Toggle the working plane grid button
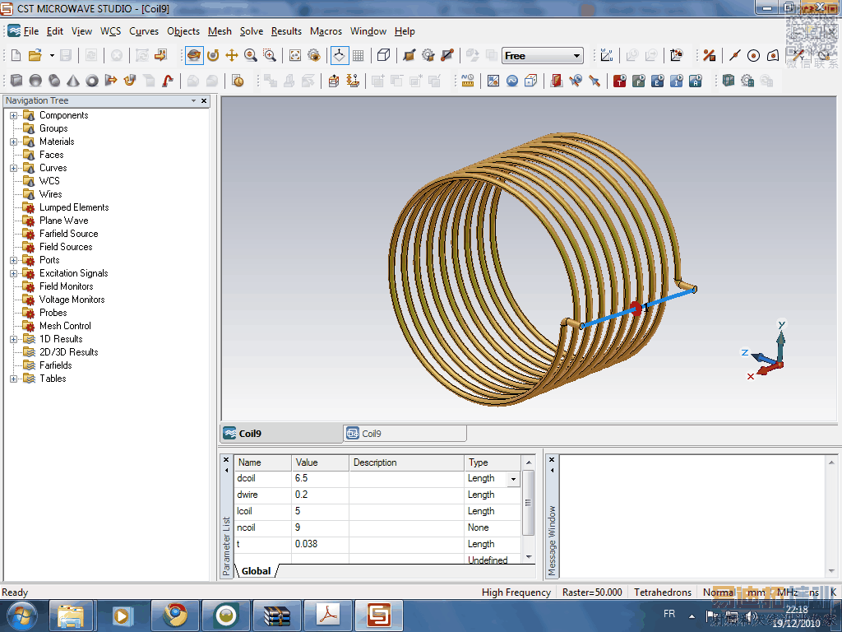The width and height of the screenshot is (842, 632). click(359, 56)
